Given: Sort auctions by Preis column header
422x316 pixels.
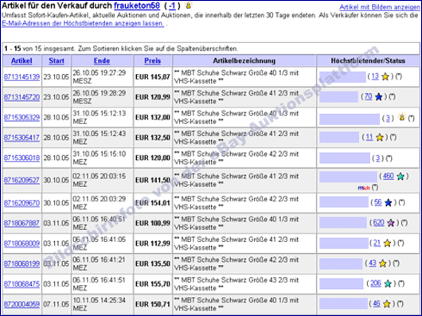Looking at the screenshot, I should [x=153, y=60].
